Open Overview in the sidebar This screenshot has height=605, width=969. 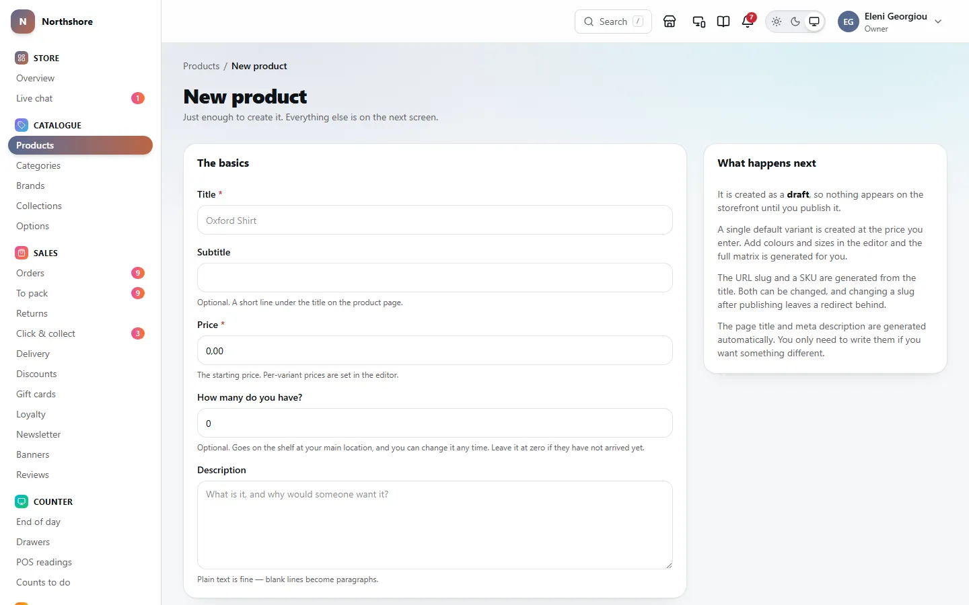[80, 78]
